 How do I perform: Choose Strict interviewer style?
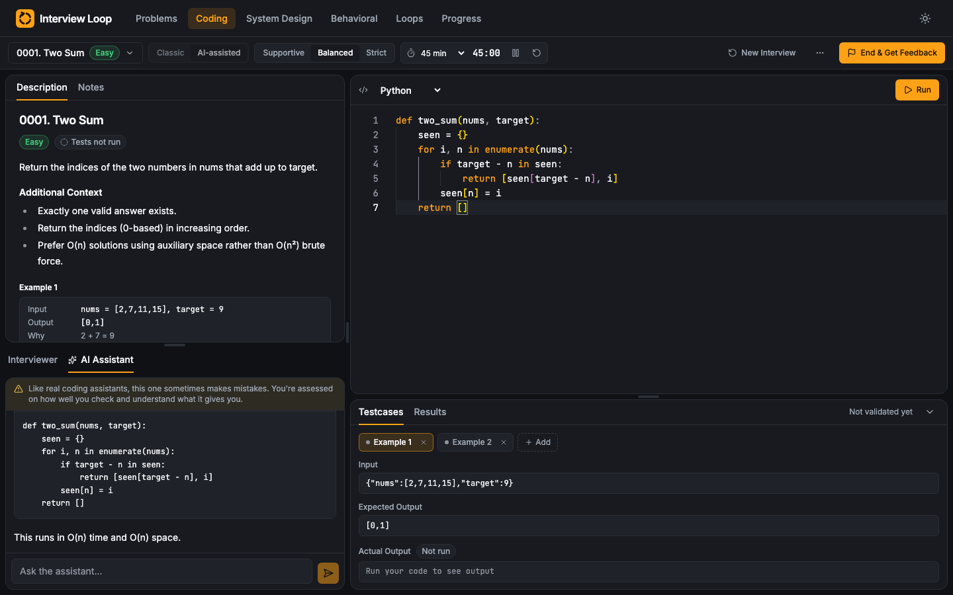[x=376, y=53]
